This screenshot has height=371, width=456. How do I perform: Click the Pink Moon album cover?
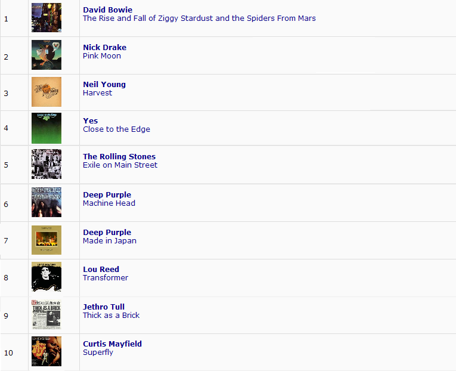click(x=46, y=55)
